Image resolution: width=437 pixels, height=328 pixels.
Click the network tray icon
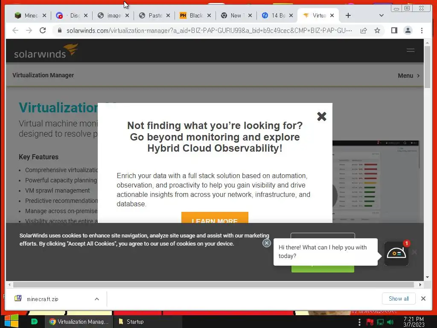380,322
